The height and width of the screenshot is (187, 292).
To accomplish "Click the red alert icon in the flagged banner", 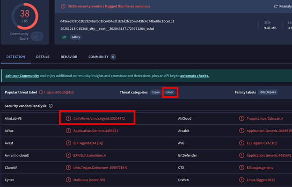I will [x=64, y=7].
